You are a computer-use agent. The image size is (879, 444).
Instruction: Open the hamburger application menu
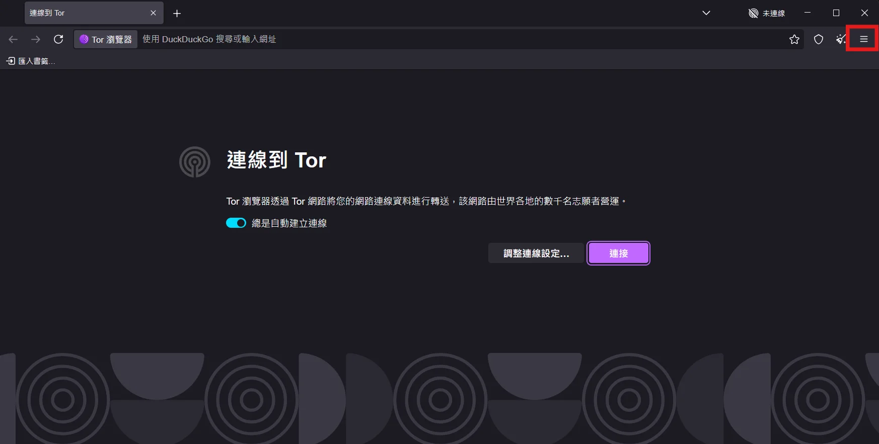(x=863, y=39)
